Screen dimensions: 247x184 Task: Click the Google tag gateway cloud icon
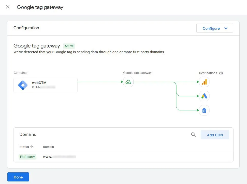tap(128, 82)
